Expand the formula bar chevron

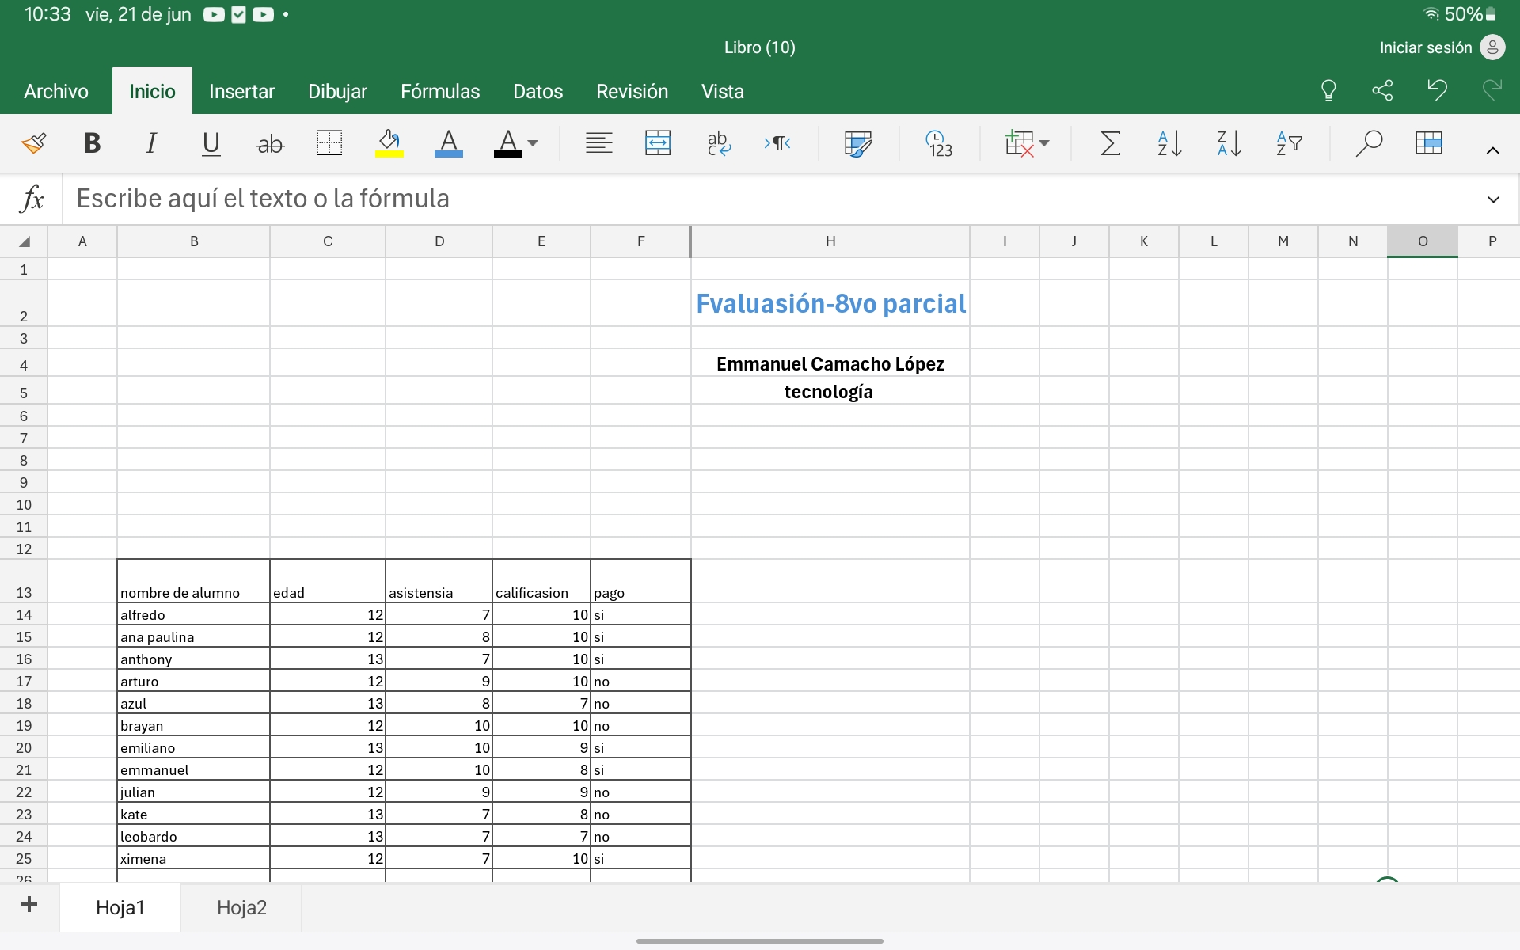click(1493, 199)
